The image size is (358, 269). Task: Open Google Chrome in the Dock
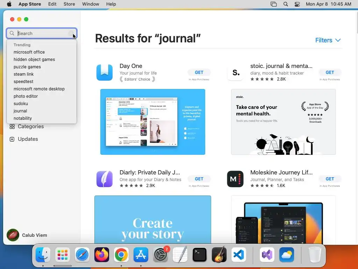[121, 255]
